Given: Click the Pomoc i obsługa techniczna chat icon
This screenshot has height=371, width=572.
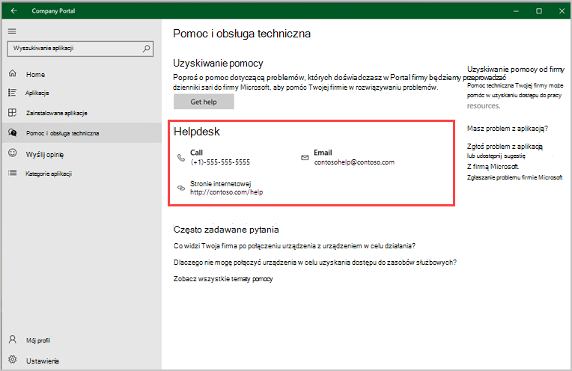Looking at the screenshot, I should click(13, 132).
